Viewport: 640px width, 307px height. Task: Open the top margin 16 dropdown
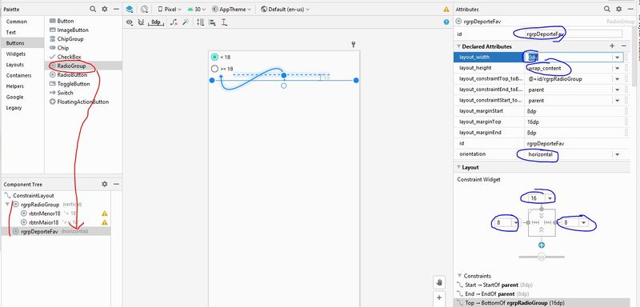[x=550, y=198]
